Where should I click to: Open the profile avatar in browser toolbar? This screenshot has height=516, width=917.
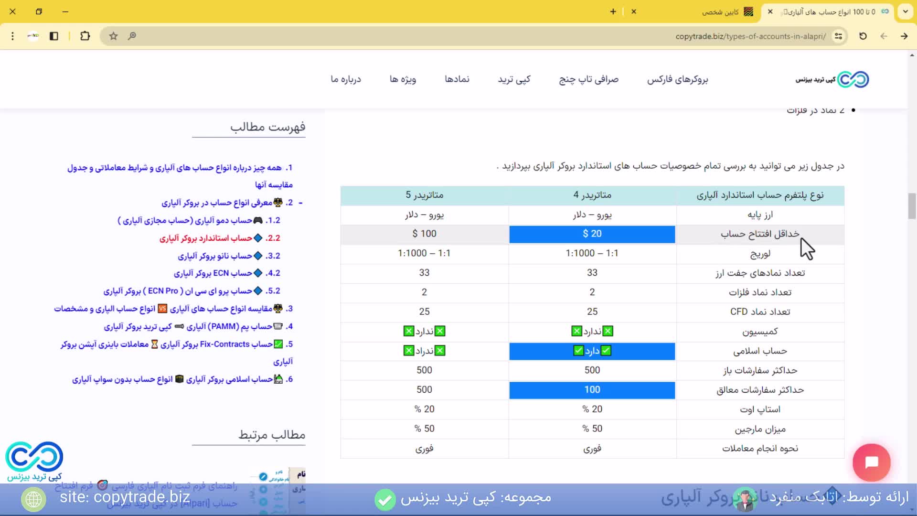pyautogui.click(x=33, y=36)
